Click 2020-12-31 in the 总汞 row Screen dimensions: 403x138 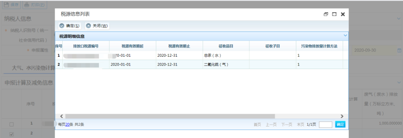point(168,55)
